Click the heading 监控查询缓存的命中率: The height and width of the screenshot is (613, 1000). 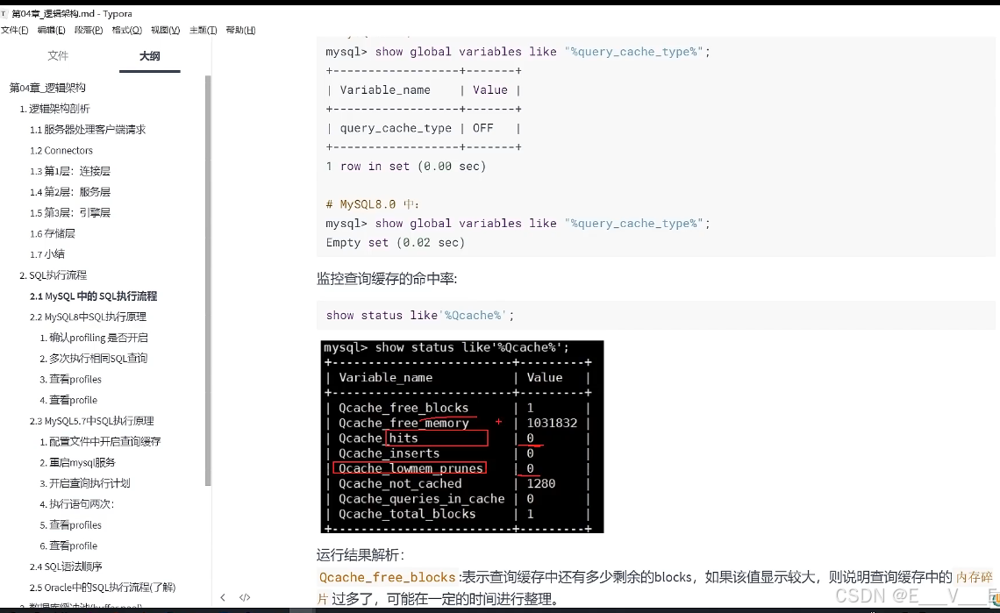[387, 279]
